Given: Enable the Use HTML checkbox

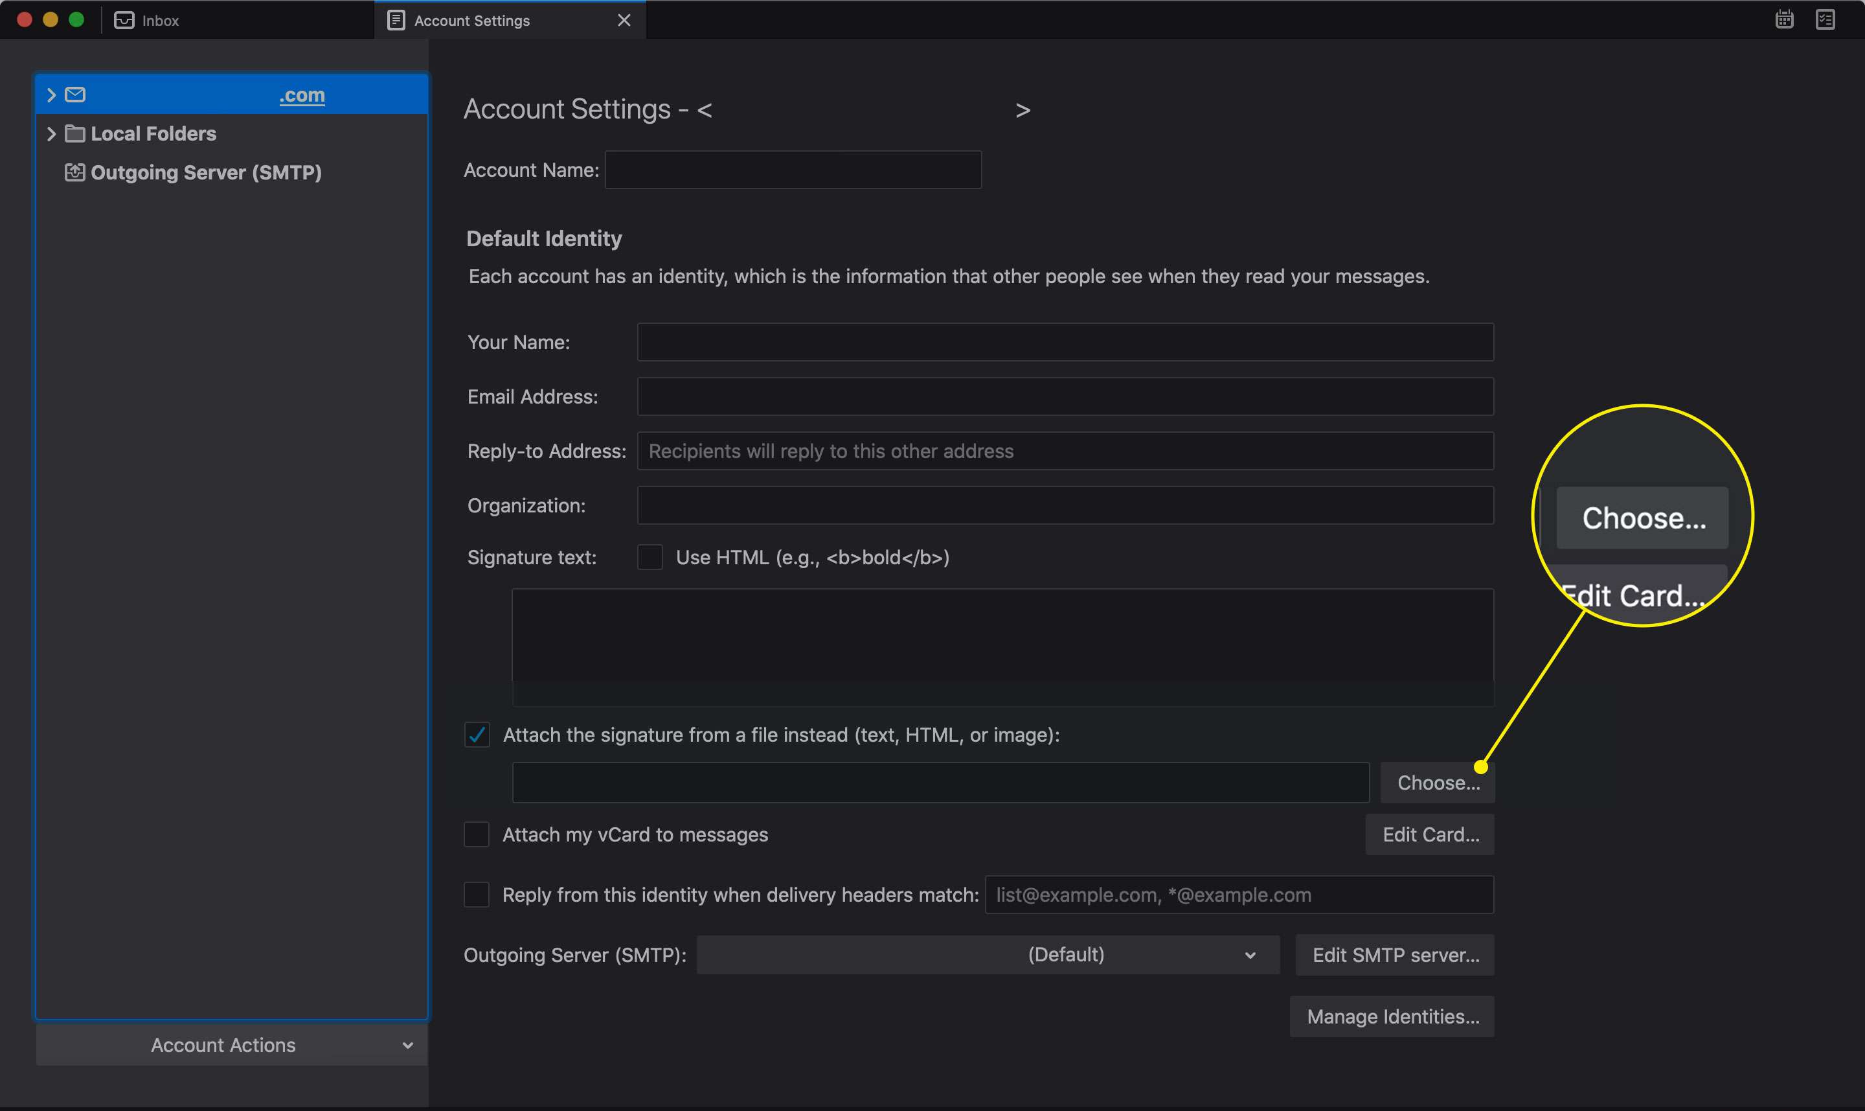Looking at the screenshot, I should (x=650, y=558).
